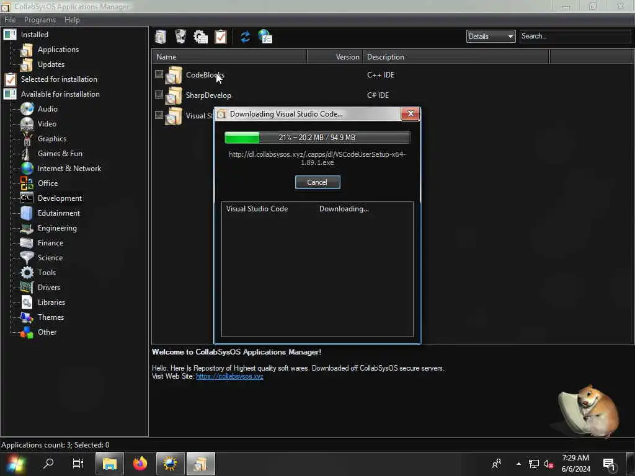This screenshot has width=635, height=476.
Task: Sort list by Name column header
Action: click(229, 57)
